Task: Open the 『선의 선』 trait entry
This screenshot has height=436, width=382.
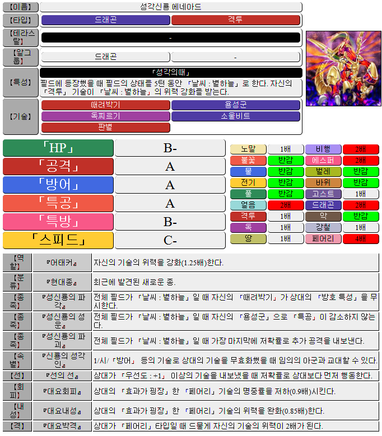Action: [62, 375]
